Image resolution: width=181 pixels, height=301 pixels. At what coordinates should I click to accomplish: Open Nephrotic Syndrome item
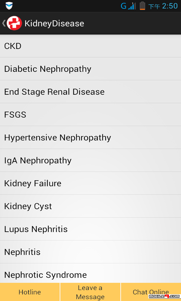pyautogui.click(x=90, y=273)
